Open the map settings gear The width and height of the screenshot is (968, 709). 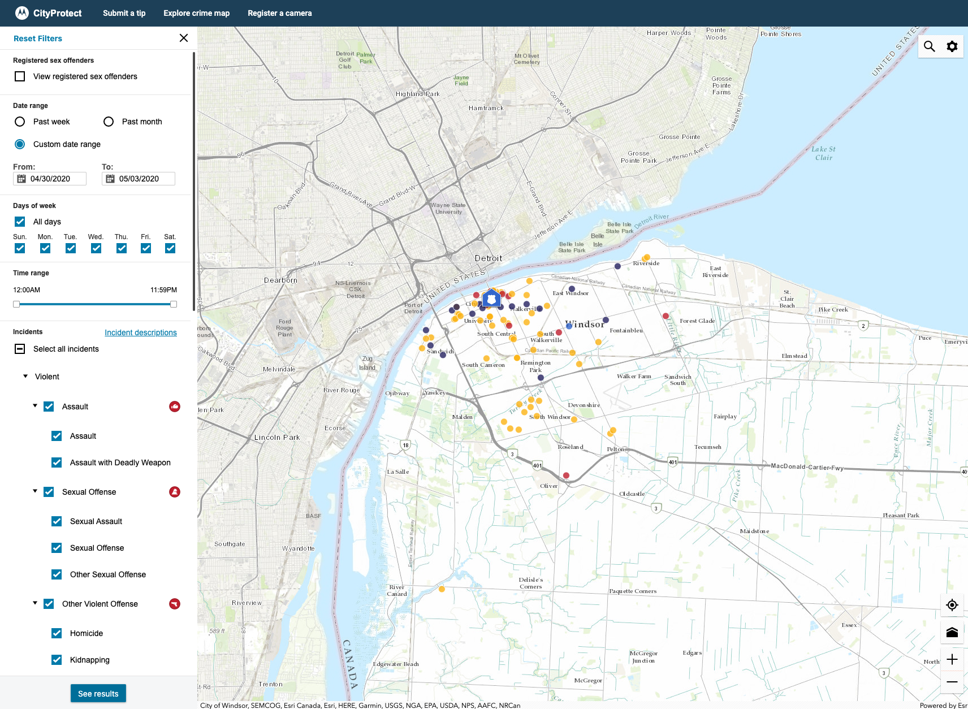point(952,46)
